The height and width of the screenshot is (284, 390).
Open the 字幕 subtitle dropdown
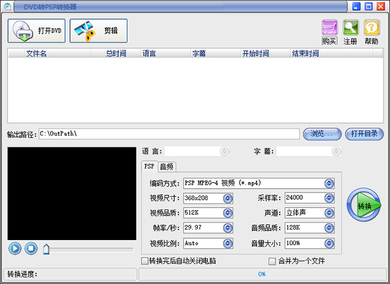click(336, 151)
